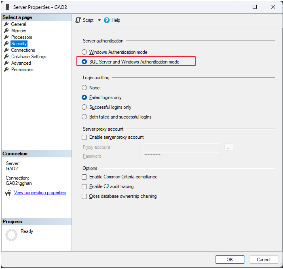Screen dimensions: 283x269
Task: Select Successful logins only
Action: (x=106, y=107)
